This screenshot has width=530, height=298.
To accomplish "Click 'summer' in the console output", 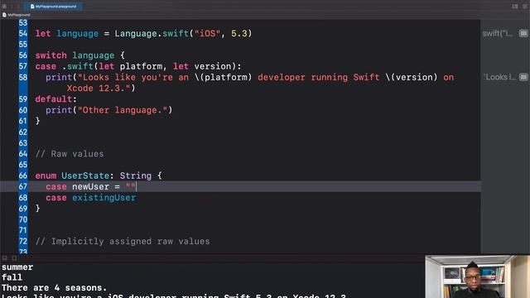I will pyautogui.click(x=17, y=267).
